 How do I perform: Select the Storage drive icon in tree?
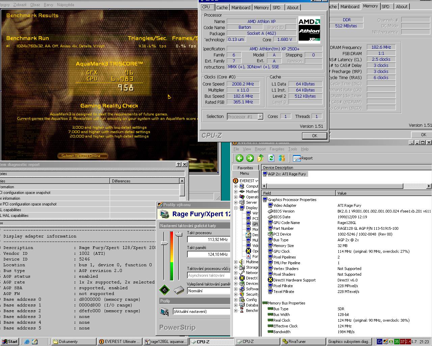tap(242, 267)
